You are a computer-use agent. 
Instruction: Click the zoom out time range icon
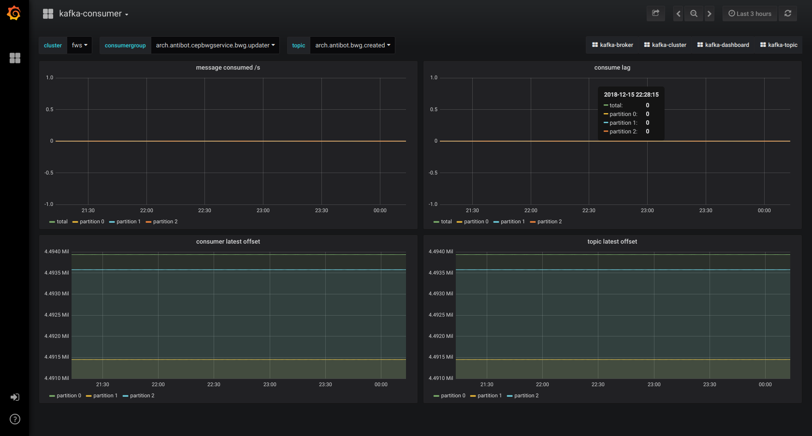(x=694, y=14)
